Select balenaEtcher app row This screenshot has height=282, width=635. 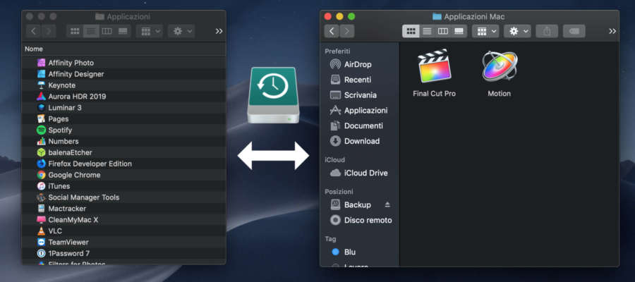point(123,152)
